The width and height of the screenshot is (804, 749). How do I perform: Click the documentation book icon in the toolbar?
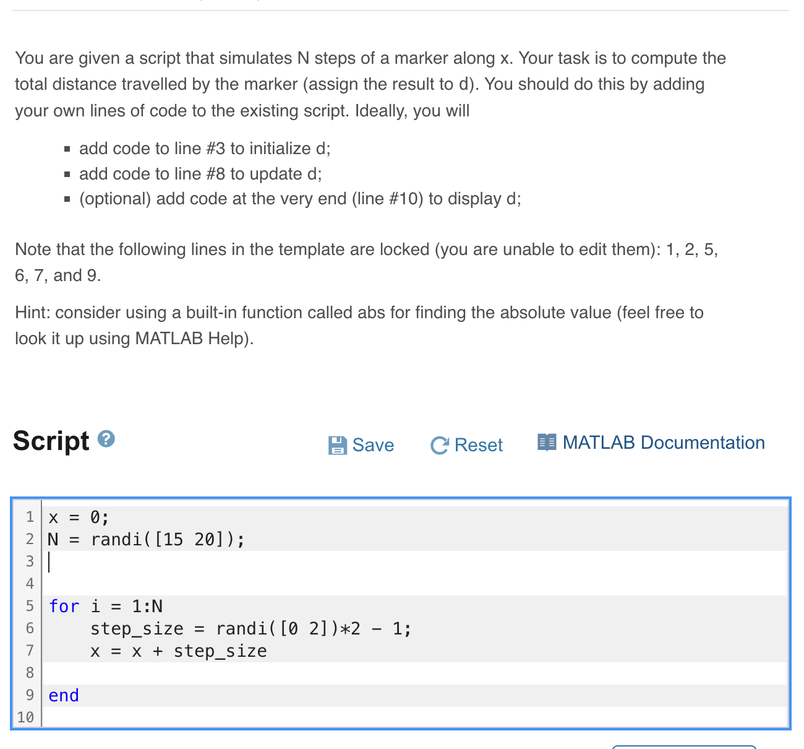(547, 442)
